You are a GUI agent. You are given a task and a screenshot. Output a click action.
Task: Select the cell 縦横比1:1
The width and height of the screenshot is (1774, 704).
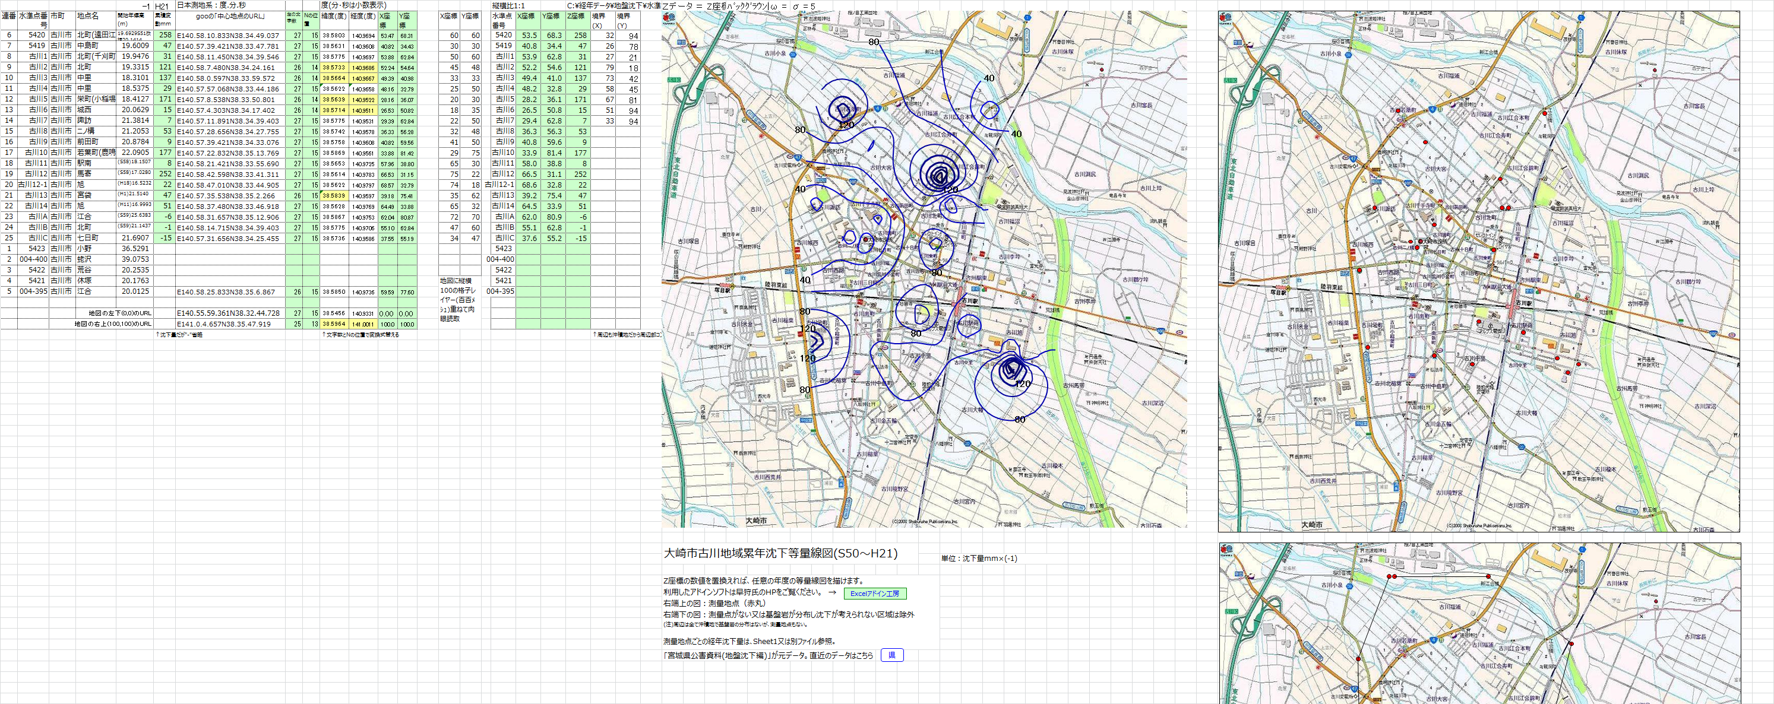[x=509, y=5]
